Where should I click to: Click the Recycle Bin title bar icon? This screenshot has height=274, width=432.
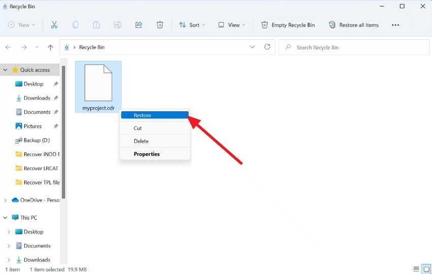point(5,6)
